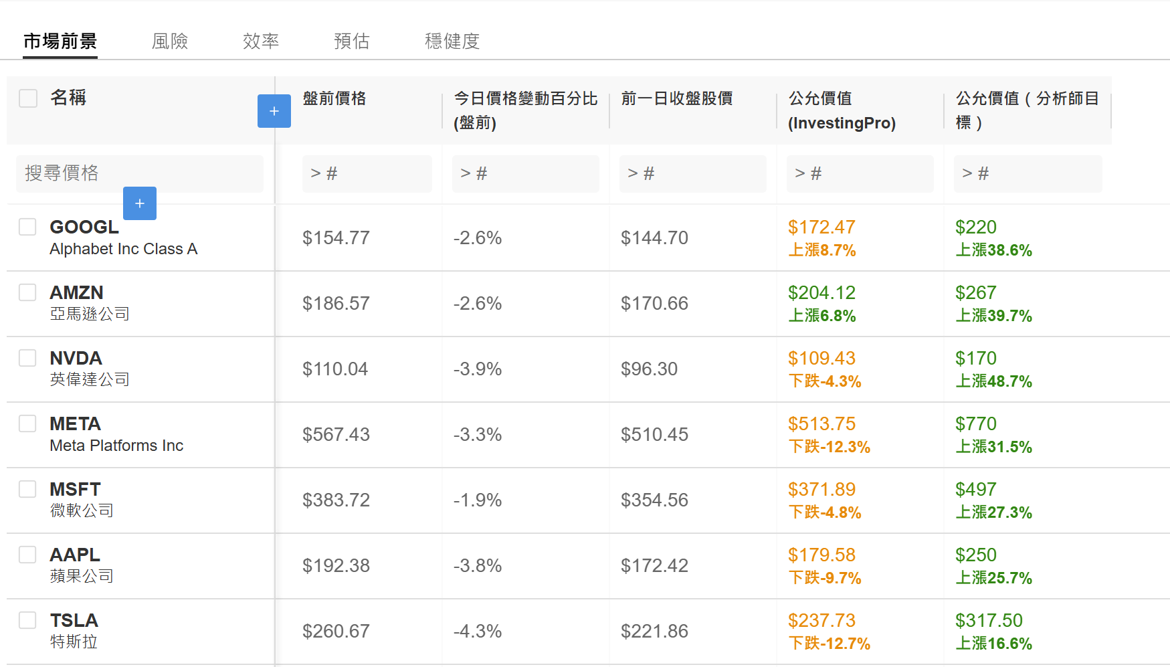
Task: Check the TSLA row checkbox
Action: point(27,620)
